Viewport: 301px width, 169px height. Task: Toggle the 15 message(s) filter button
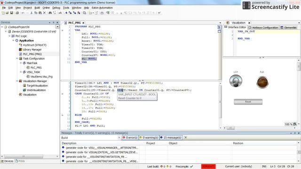(171, 138)
